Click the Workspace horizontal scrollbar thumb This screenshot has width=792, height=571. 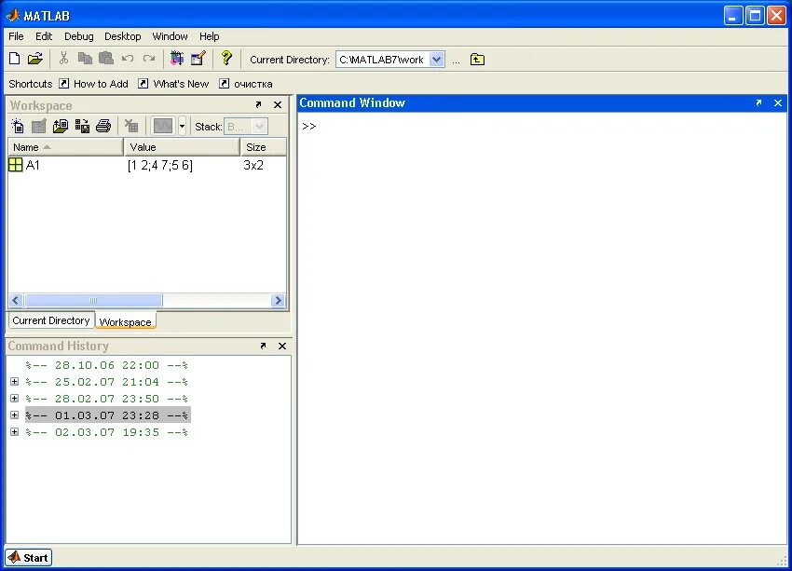coord(93,300)
